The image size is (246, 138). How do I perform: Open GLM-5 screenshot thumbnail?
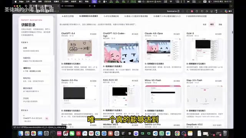coord(204,50)
